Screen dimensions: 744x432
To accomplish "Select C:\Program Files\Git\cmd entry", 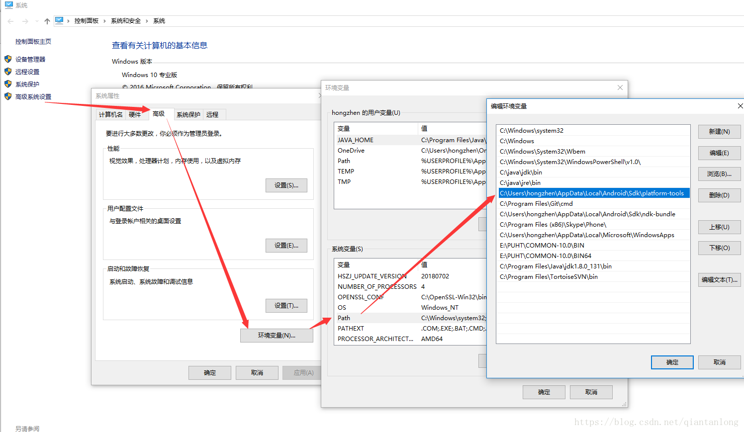I will 593,204.
